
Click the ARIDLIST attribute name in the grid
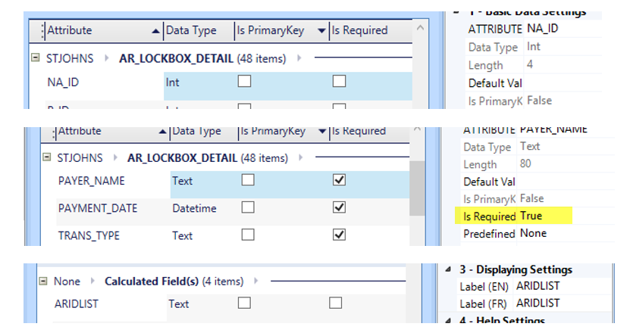point(77,303)
